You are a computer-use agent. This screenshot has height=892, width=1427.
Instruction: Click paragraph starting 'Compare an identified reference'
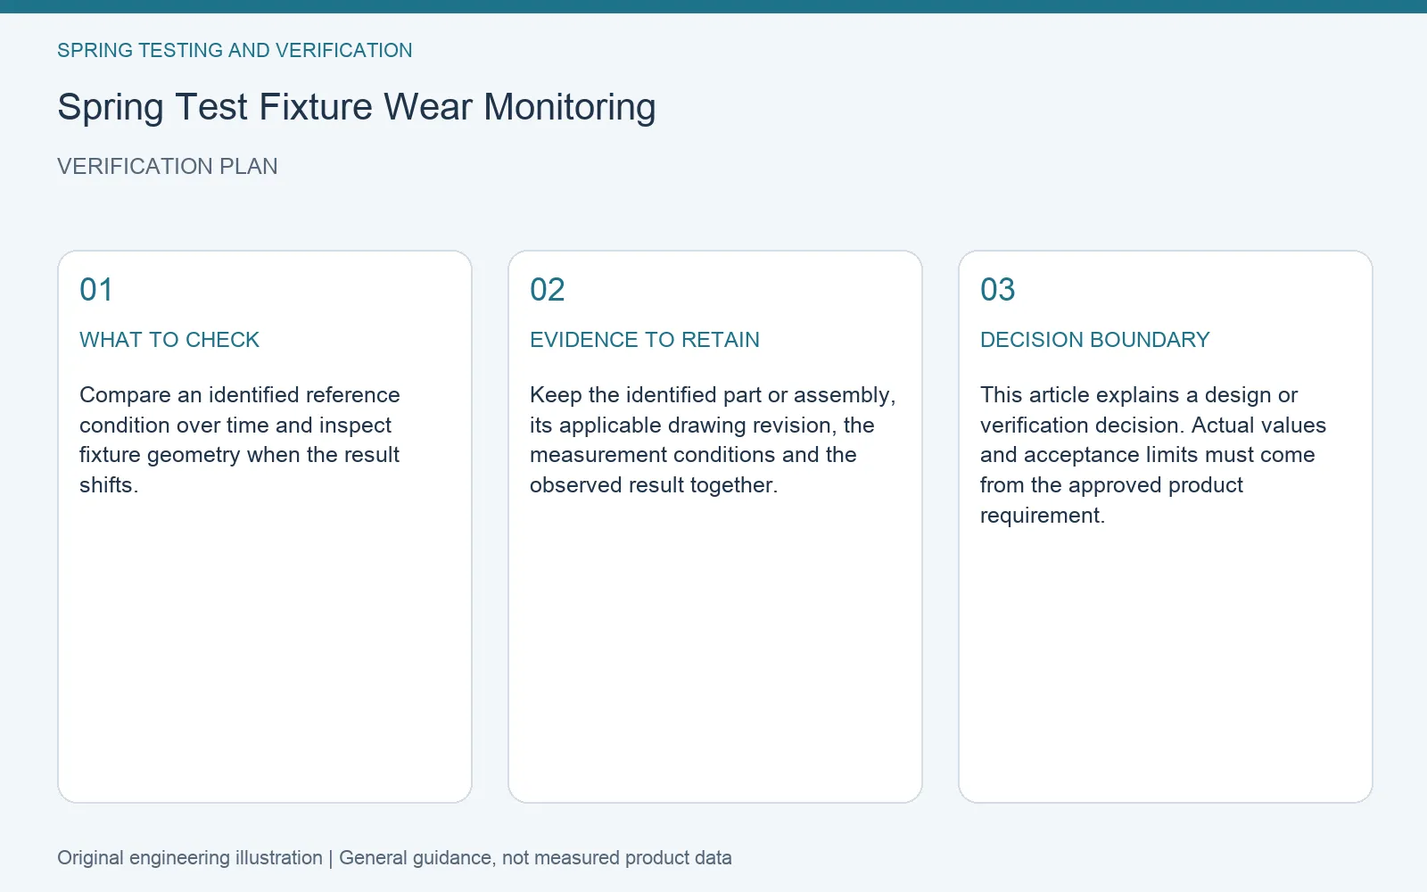(x=240, y=440)
